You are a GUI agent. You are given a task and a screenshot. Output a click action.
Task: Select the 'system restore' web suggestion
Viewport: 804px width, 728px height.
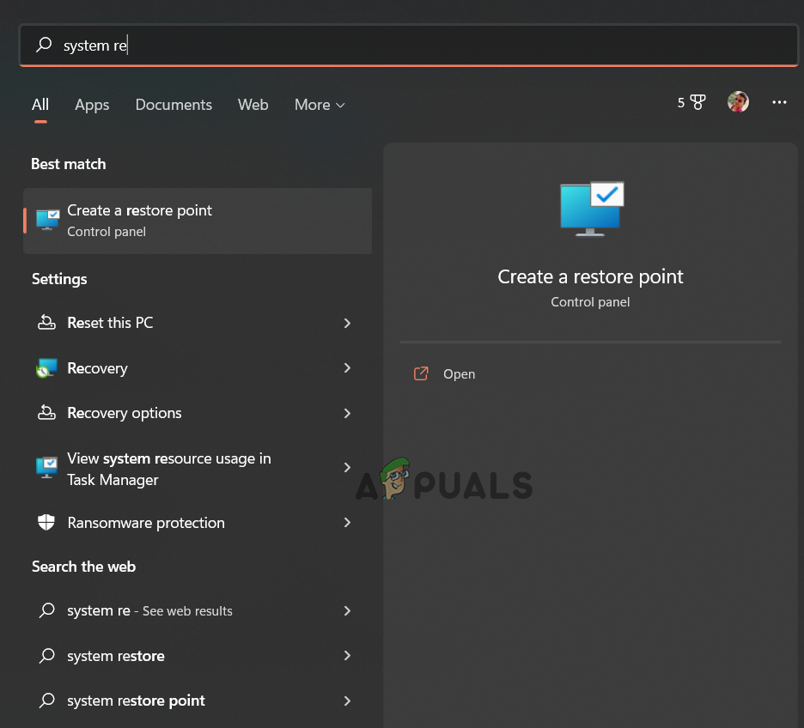point(198,656)
